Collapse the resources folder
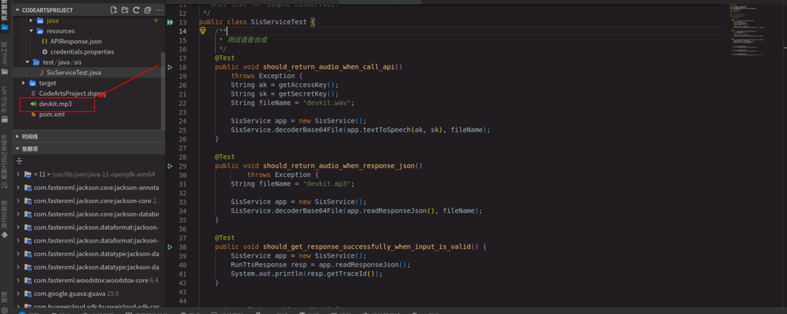The height and width of the screenshot is (314, 787). pos(31,31)
